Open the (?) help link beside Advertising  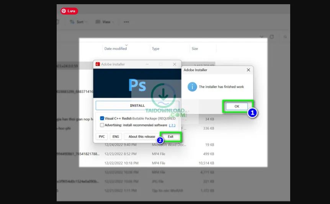[x=172, y=125]
